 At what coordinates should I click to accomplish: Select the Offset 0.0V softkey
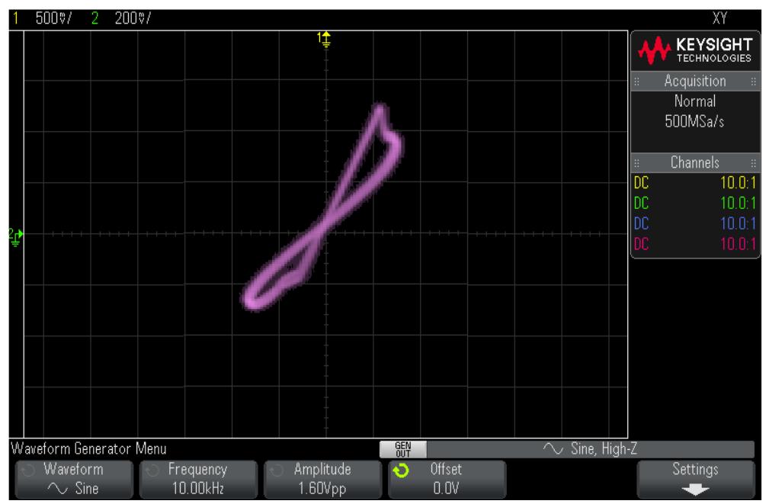coord(447,479)
